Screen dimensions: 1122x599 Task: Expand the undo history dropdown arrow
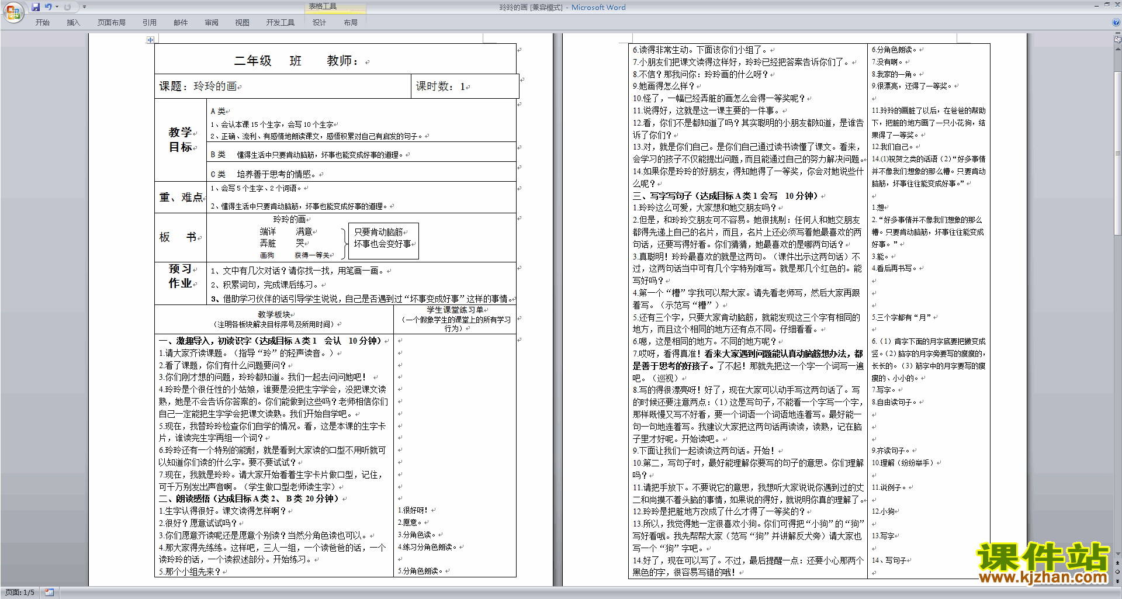pos(57,7)
